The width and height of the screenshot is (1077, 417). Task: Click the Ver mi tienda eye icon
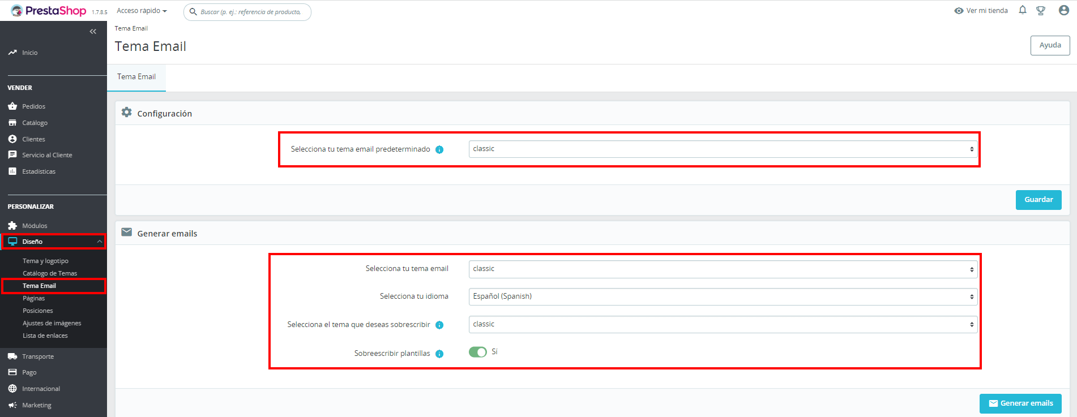pos(959,11)
